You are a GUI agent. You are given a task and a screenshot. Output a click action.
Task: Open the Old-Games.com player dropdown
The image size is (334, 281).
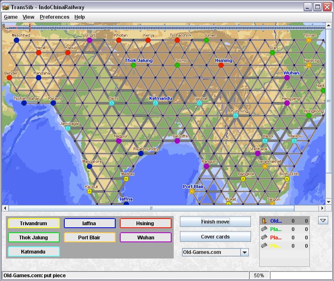point(245,252)
